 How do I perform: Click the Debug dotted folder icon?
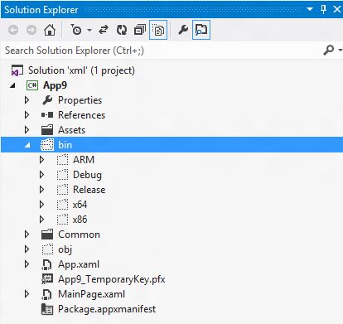pyautogui.click(x=62, y=175)
